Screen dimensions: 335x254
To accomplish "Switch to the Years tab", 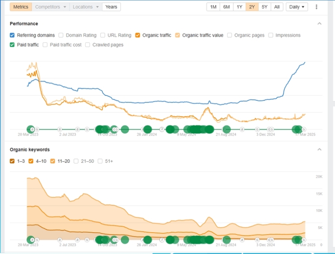I will 111,7.
